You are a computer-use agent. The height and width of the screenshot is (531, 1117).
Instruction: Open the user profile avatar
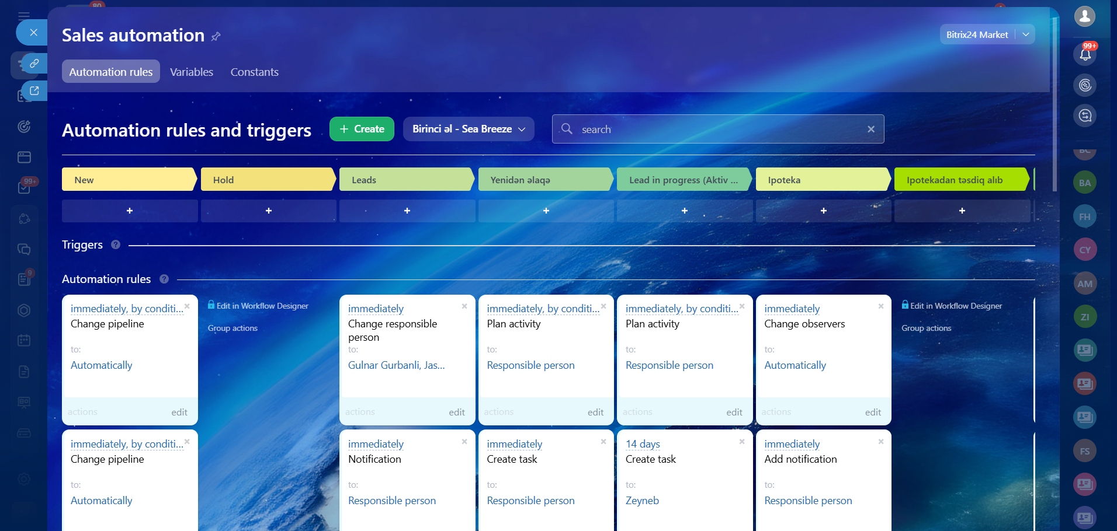[1085, 16]
